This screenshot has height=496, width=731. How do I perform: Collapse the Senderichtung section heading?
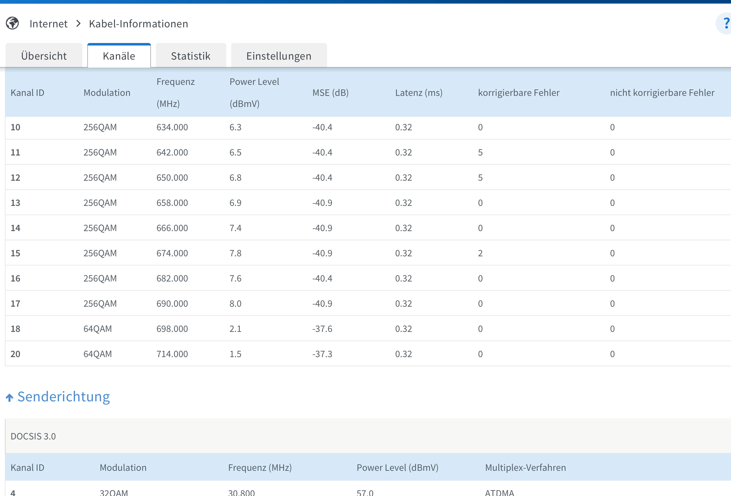pos(64,397)
